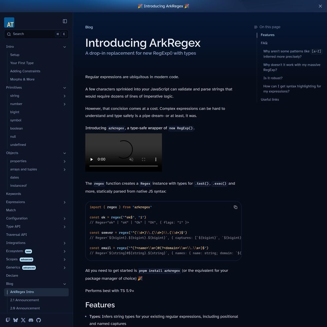Open the Discord icon link
This screenshot has height=327, width=327.
tap(31, 320)
